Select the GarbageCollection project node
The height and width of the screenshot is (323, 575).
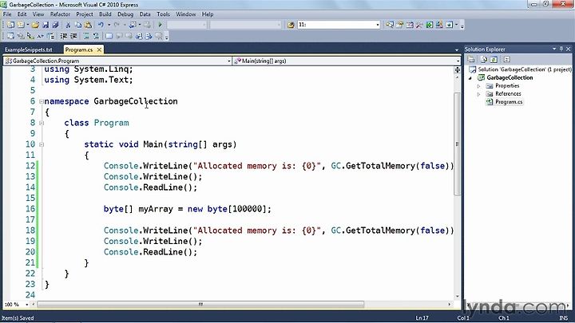click(510, 77)
